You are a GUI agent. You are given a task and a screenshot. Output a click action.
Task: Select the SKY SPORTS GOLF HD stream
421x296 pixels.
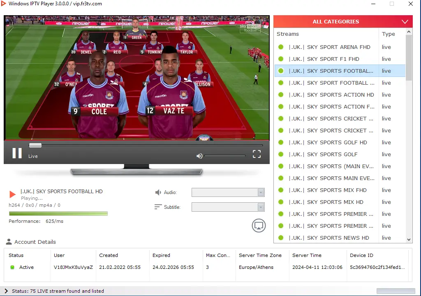click(340, 142)
